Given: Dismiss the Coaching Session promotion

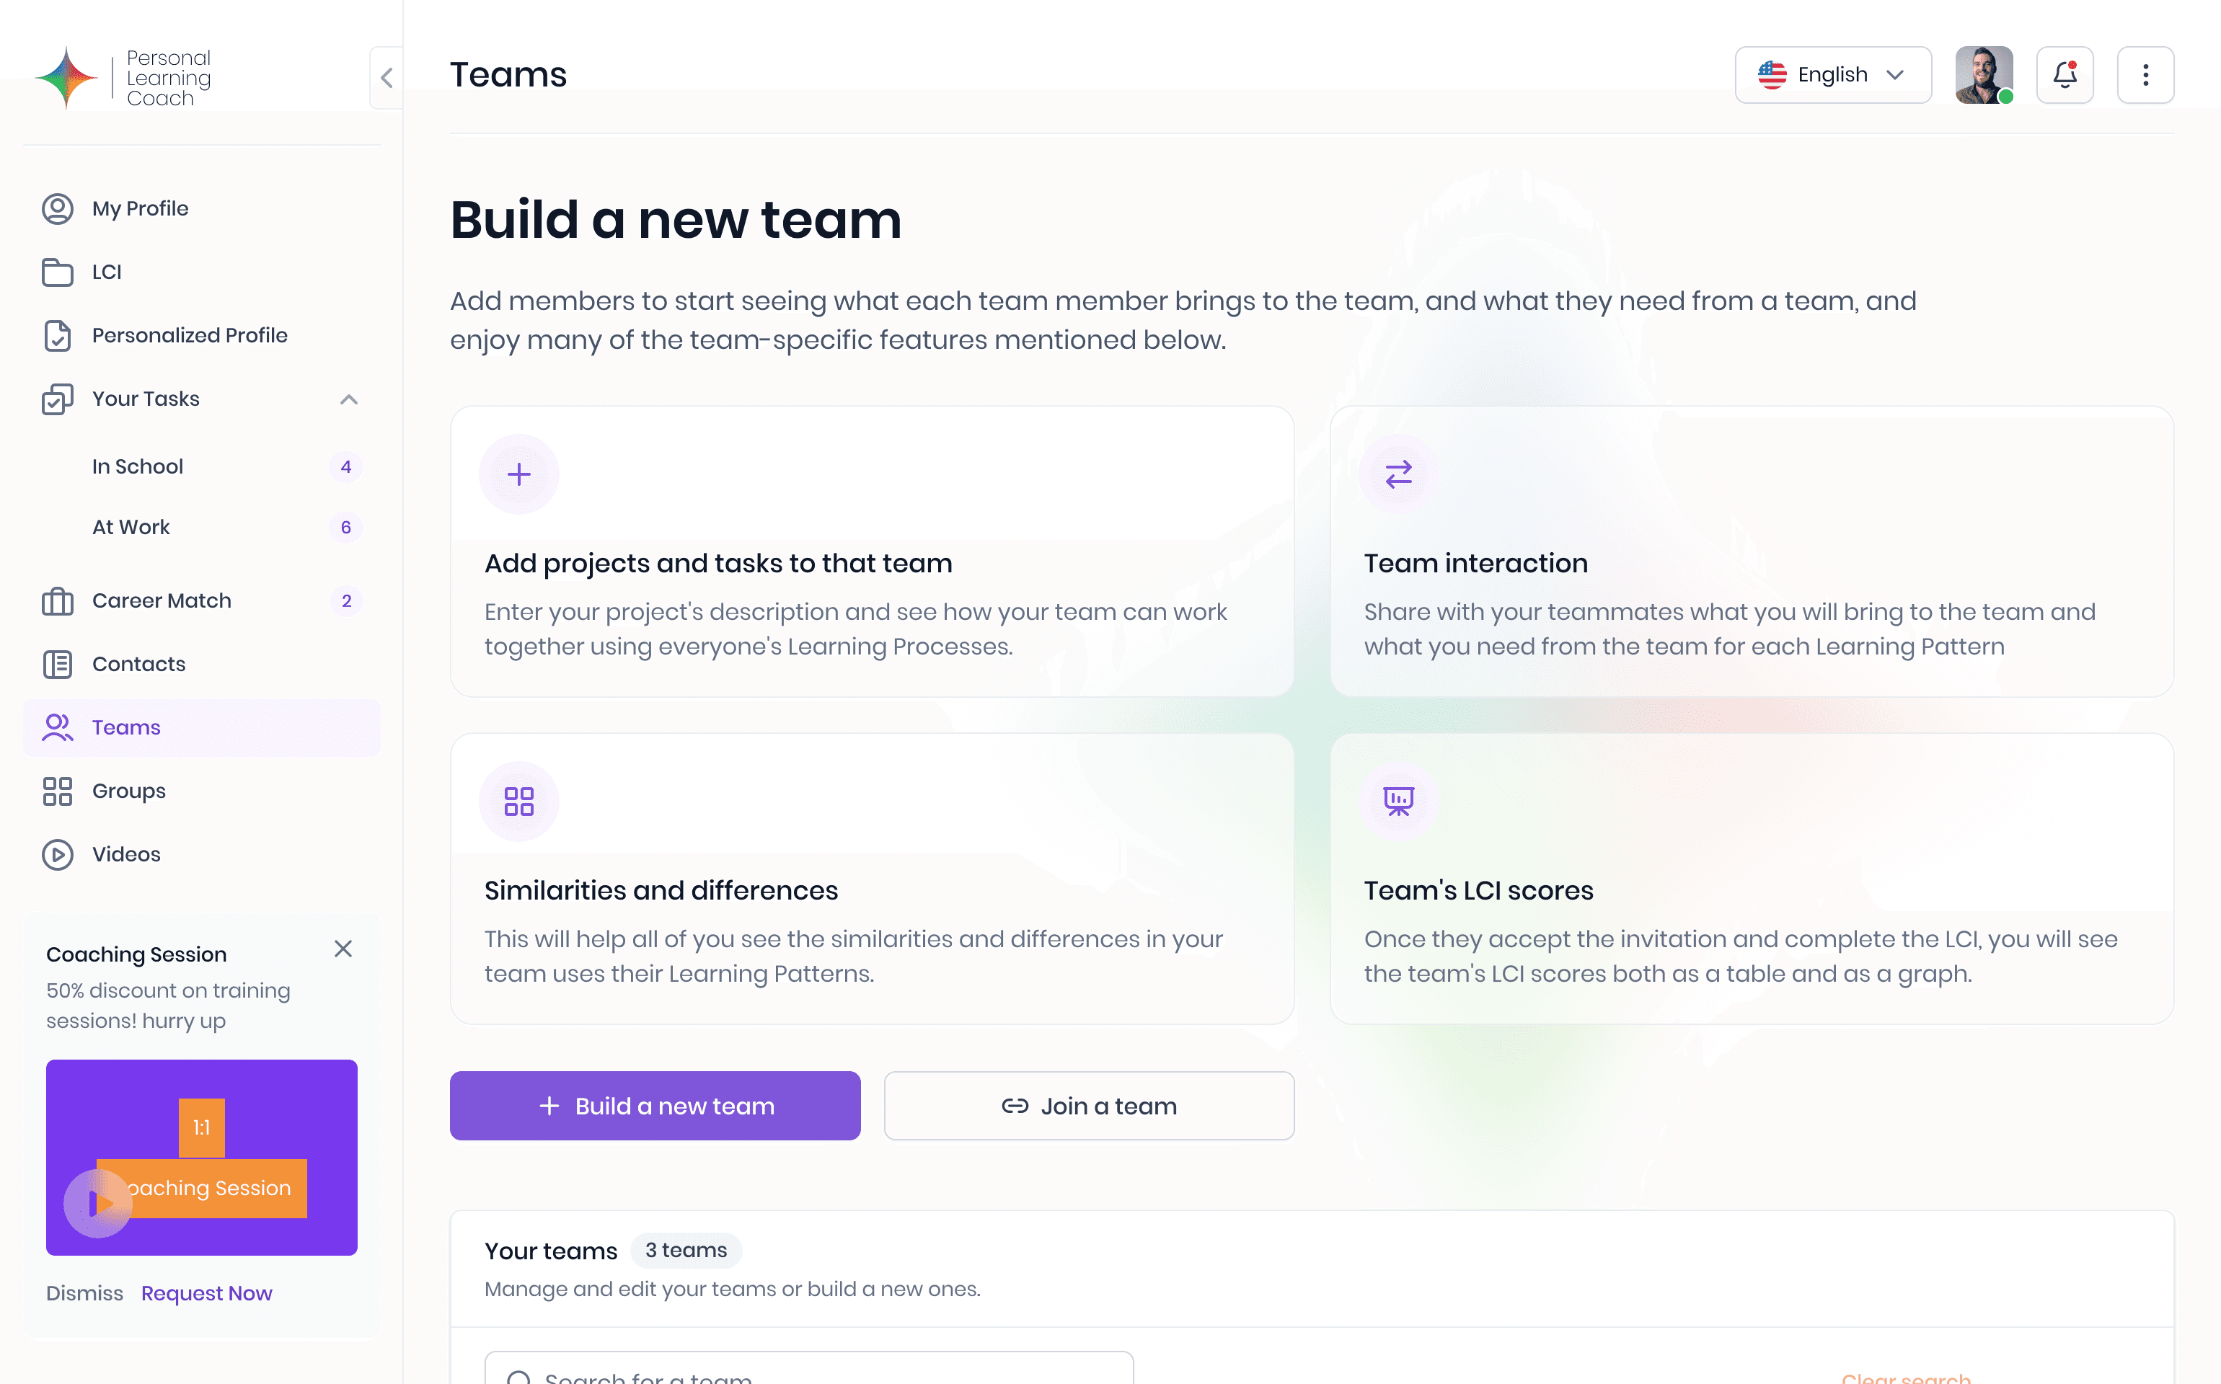Looking at the screenshot, I should point(84,1293).
